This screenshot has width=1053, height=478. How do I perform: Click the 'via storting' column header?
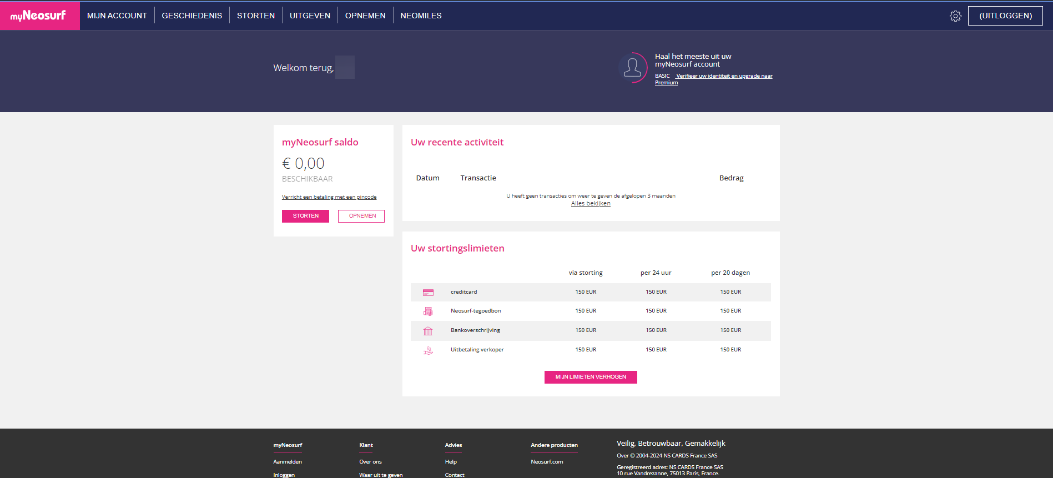586,273
